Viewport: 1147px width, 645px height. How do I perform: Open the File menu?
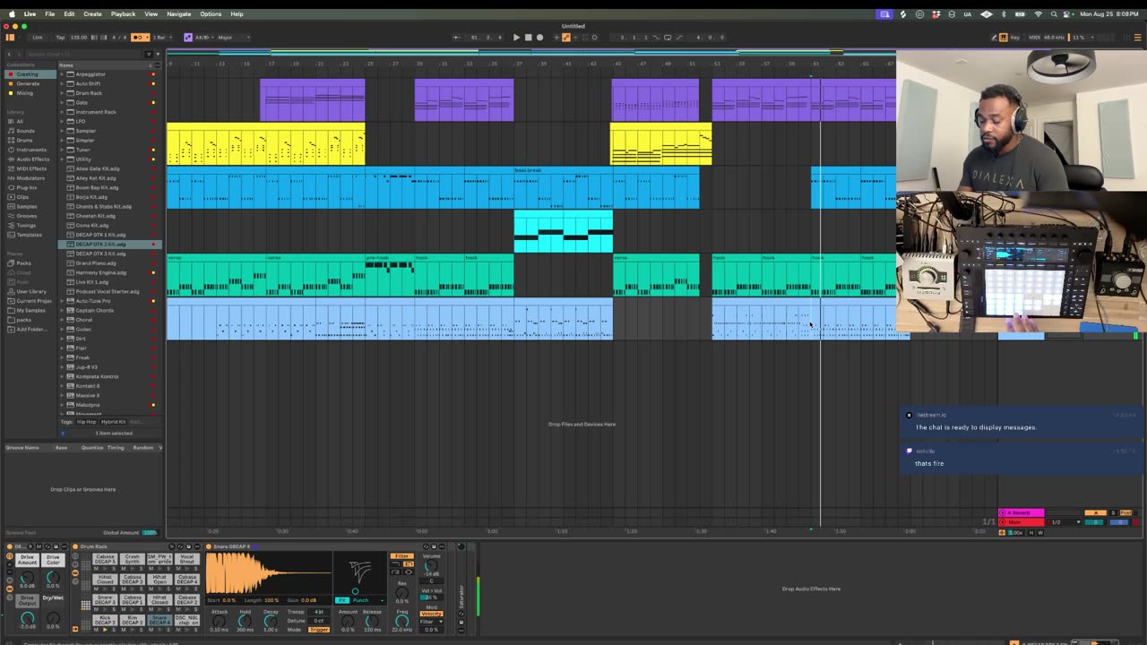pos(50,14)
